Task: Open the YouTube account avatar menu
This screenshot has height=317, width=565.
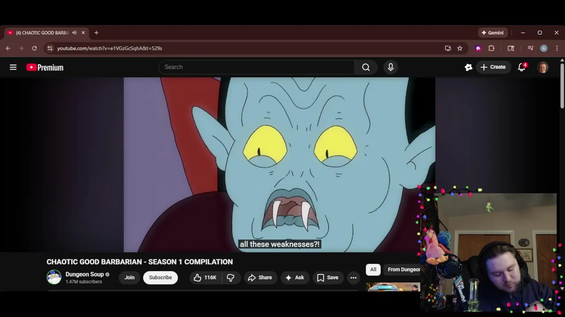Action: coord(543,67)
